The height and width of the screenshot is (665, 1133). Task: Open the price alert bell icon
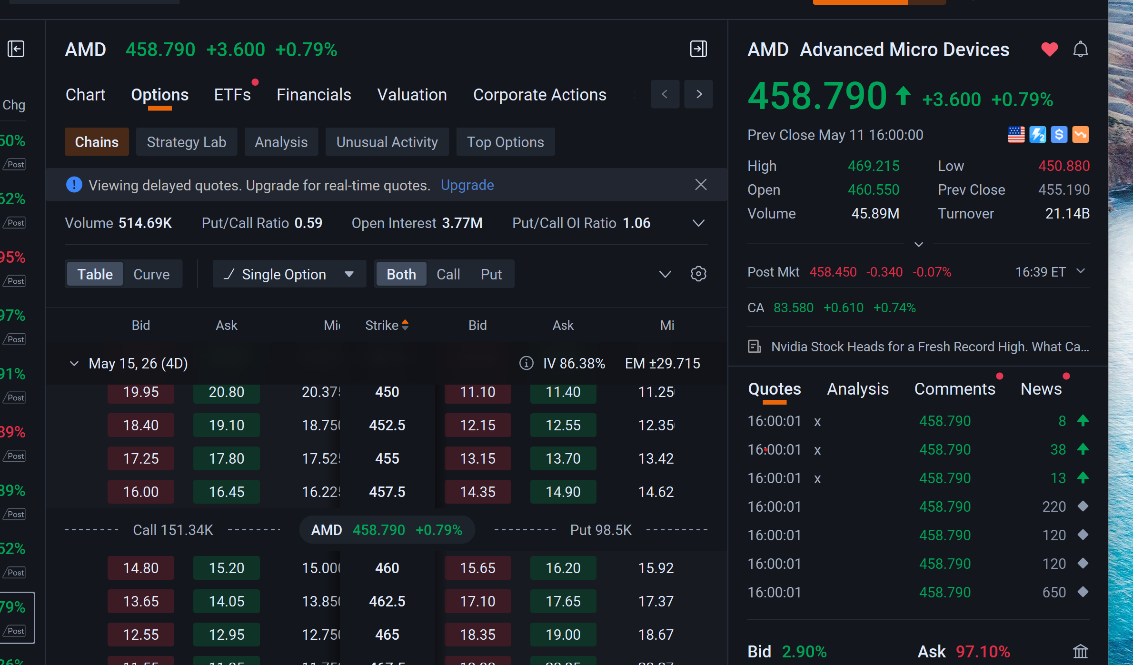coord(1080,49)
